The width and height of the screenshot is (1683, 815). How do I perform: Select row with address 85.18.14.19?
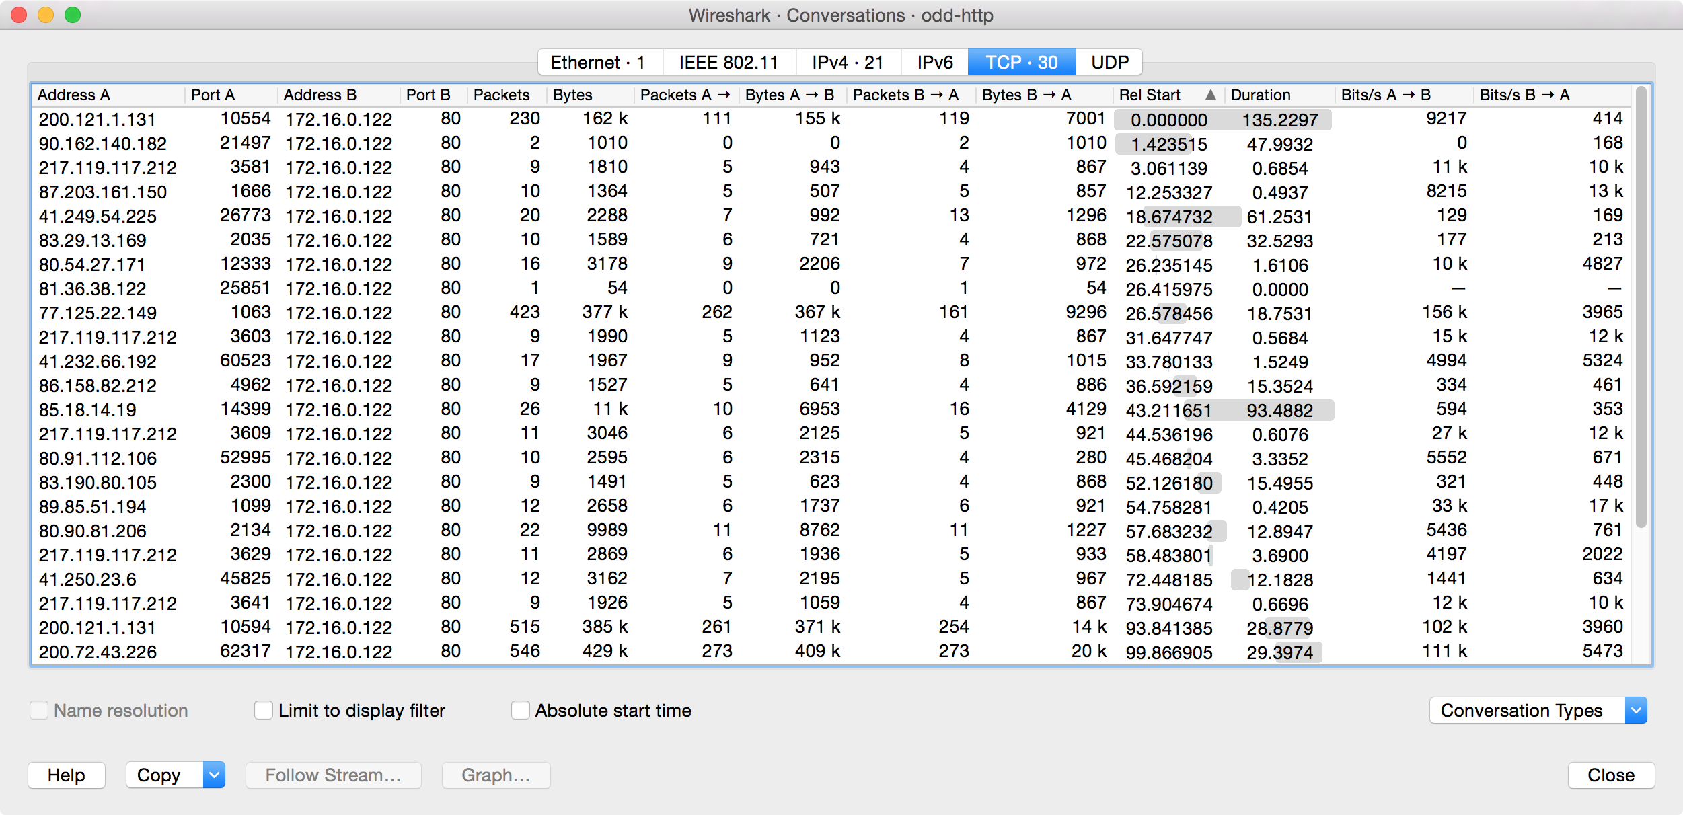coord(831,410)
